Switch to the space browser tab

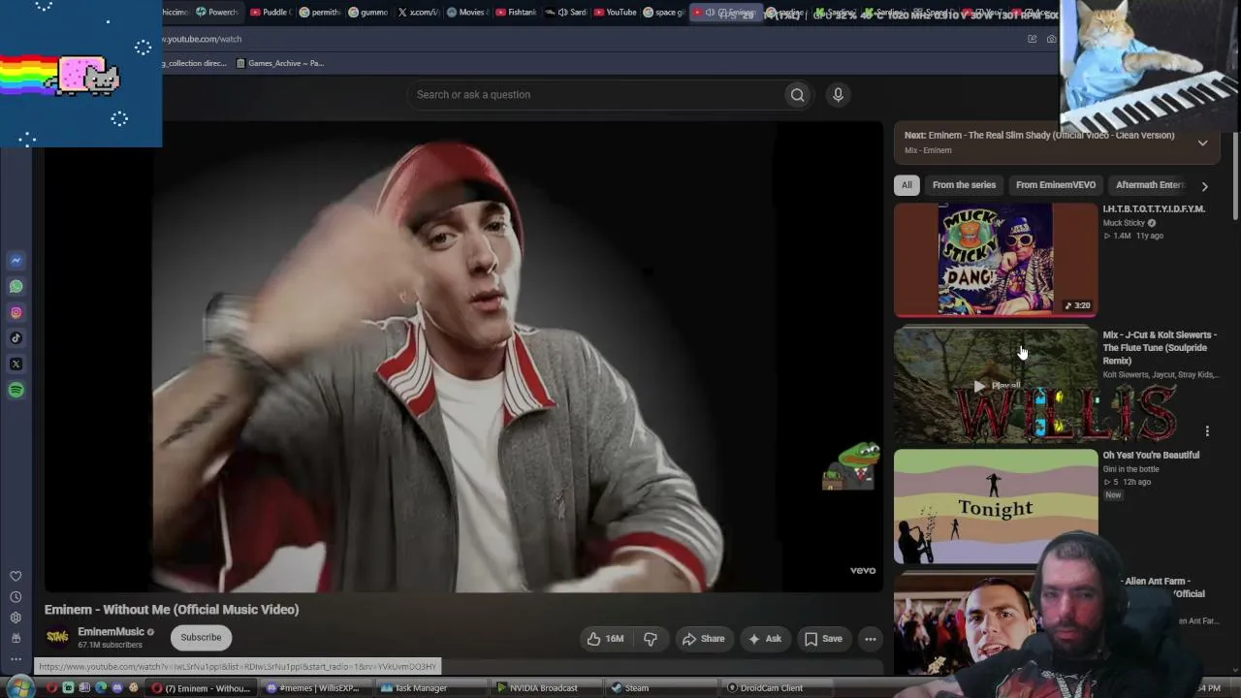[664, 13]
